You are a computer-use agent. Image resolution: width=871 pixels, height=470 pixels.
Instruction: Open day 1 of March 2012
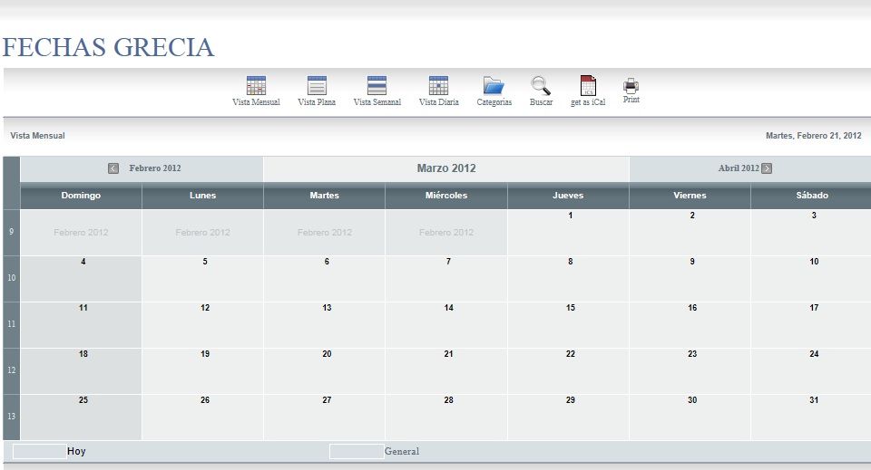pyautogui.click(x=570, y=216)
